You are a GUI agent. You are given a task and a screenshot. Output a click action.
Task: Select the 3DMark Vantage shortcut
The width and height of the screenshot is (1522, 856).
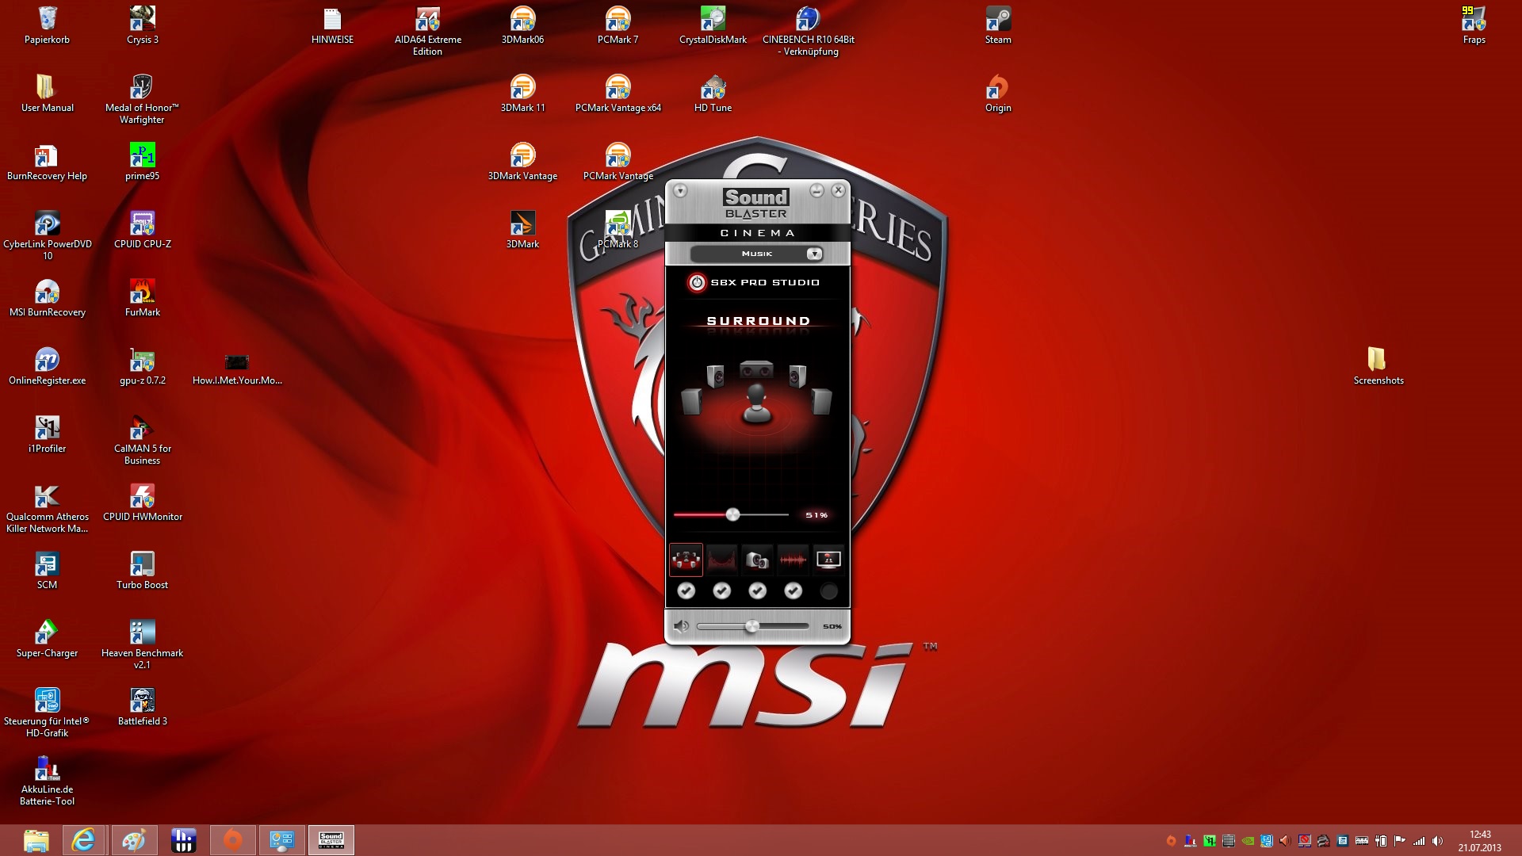[x=523, y=162]
